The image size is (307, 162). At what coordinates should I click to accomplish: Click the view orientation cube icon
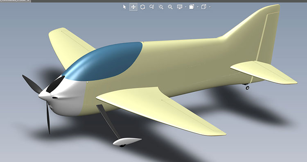(204, 7)
